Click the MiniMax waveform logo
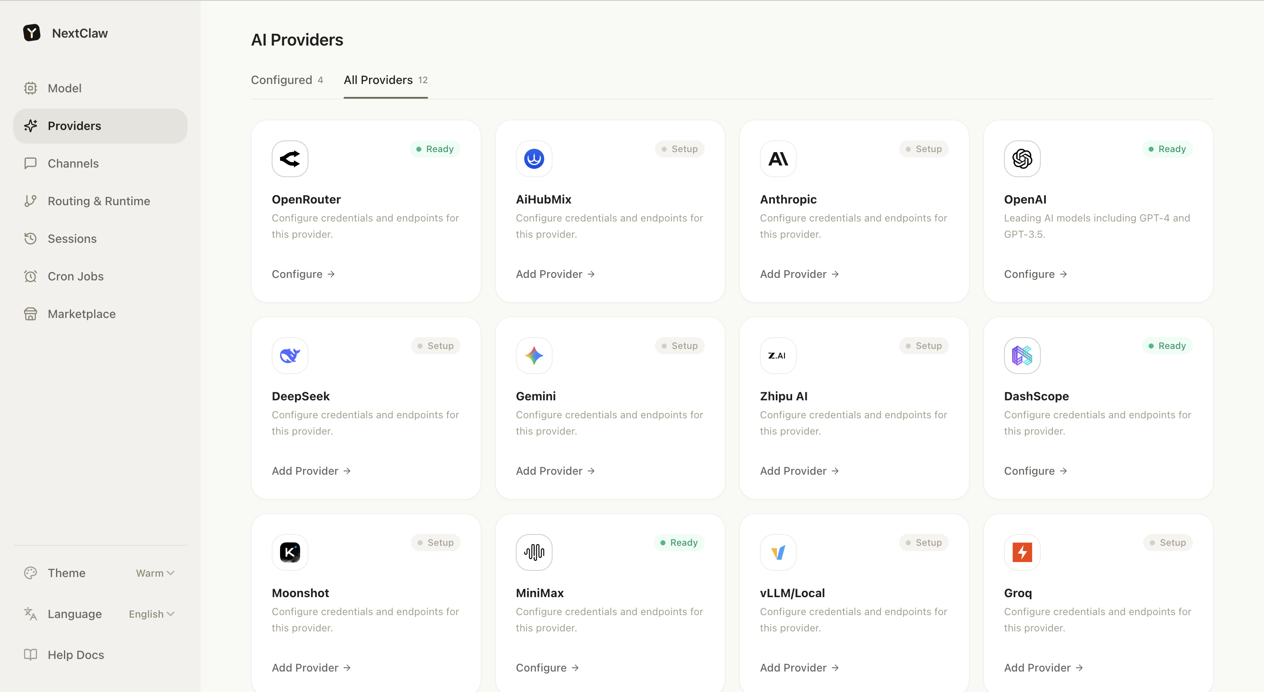Image resolution: width=1264 pixels, height=692 pixels. point(534,552)
